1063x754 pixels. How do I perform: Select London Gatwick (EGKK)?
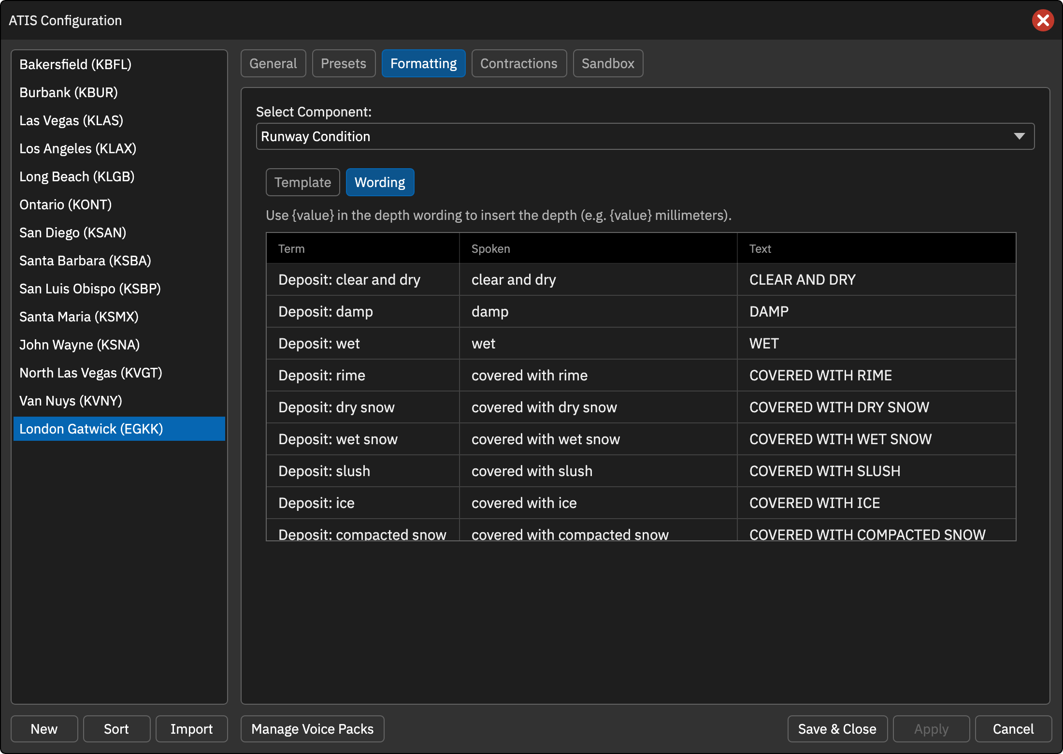click(119, 429)
